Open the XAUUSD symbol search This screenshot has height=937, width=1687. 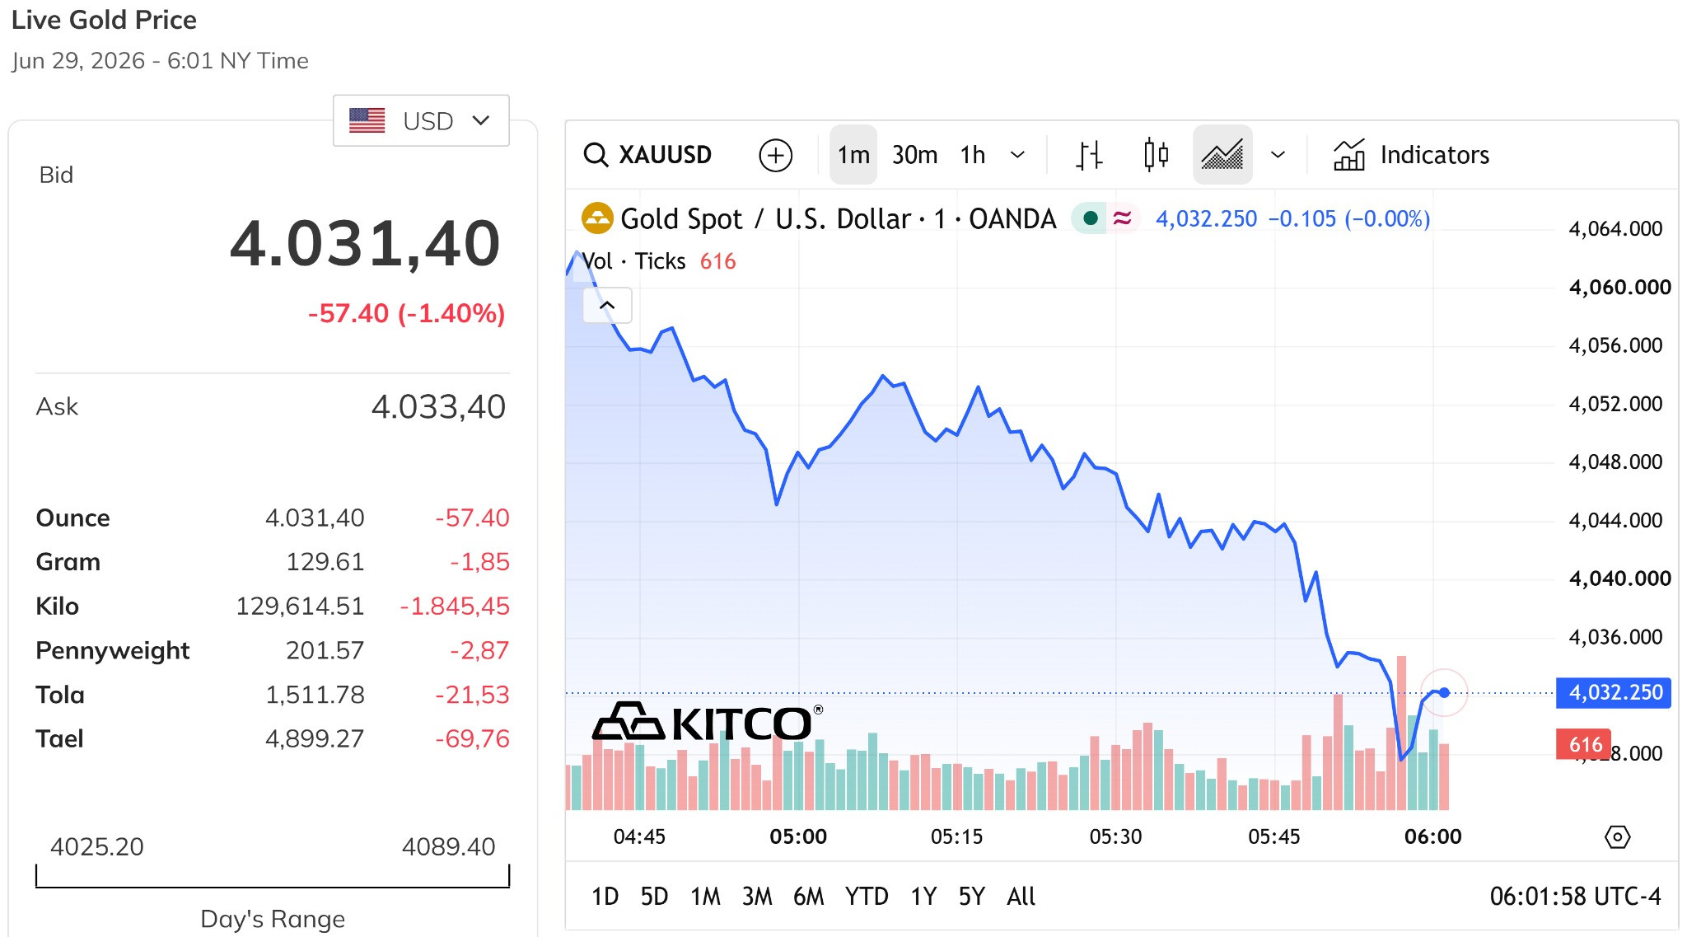tap(647, 155)
